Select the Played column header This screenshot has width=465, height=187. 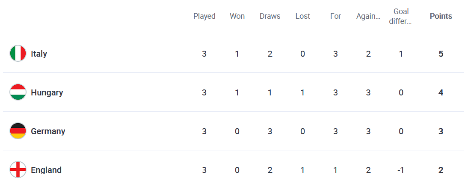(x=204, y=16)
